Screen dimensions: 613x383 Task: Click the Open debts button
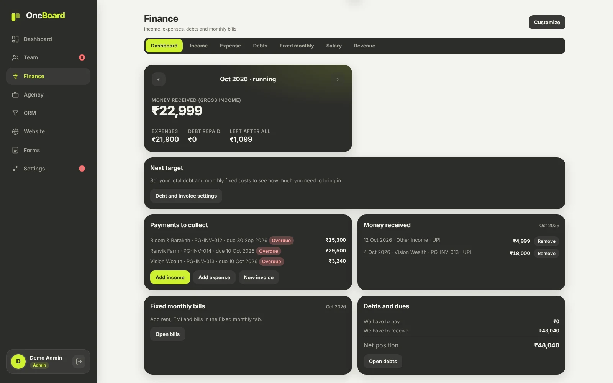click(x=383, y=361)
